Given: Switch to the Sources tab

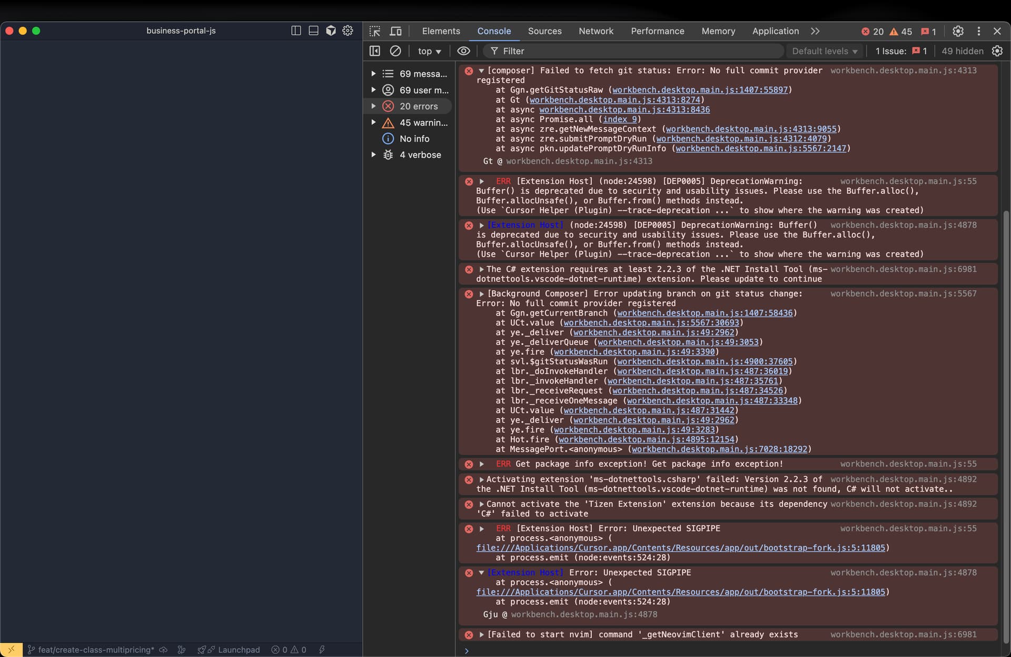Looking at the screenshot, I should tap(544, 31).
